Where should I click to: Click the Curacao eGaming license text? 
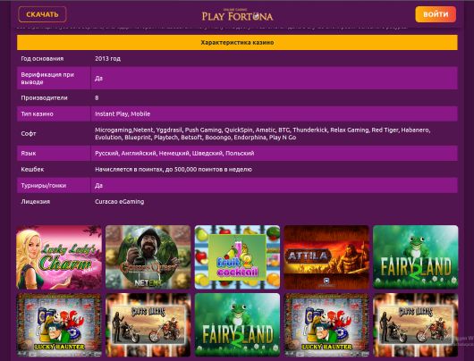120,201
